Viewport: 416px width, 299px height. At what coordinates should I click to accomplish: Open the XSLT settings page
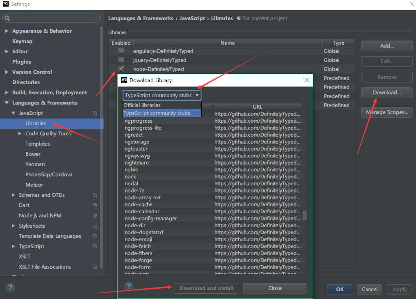pos(25,257)
